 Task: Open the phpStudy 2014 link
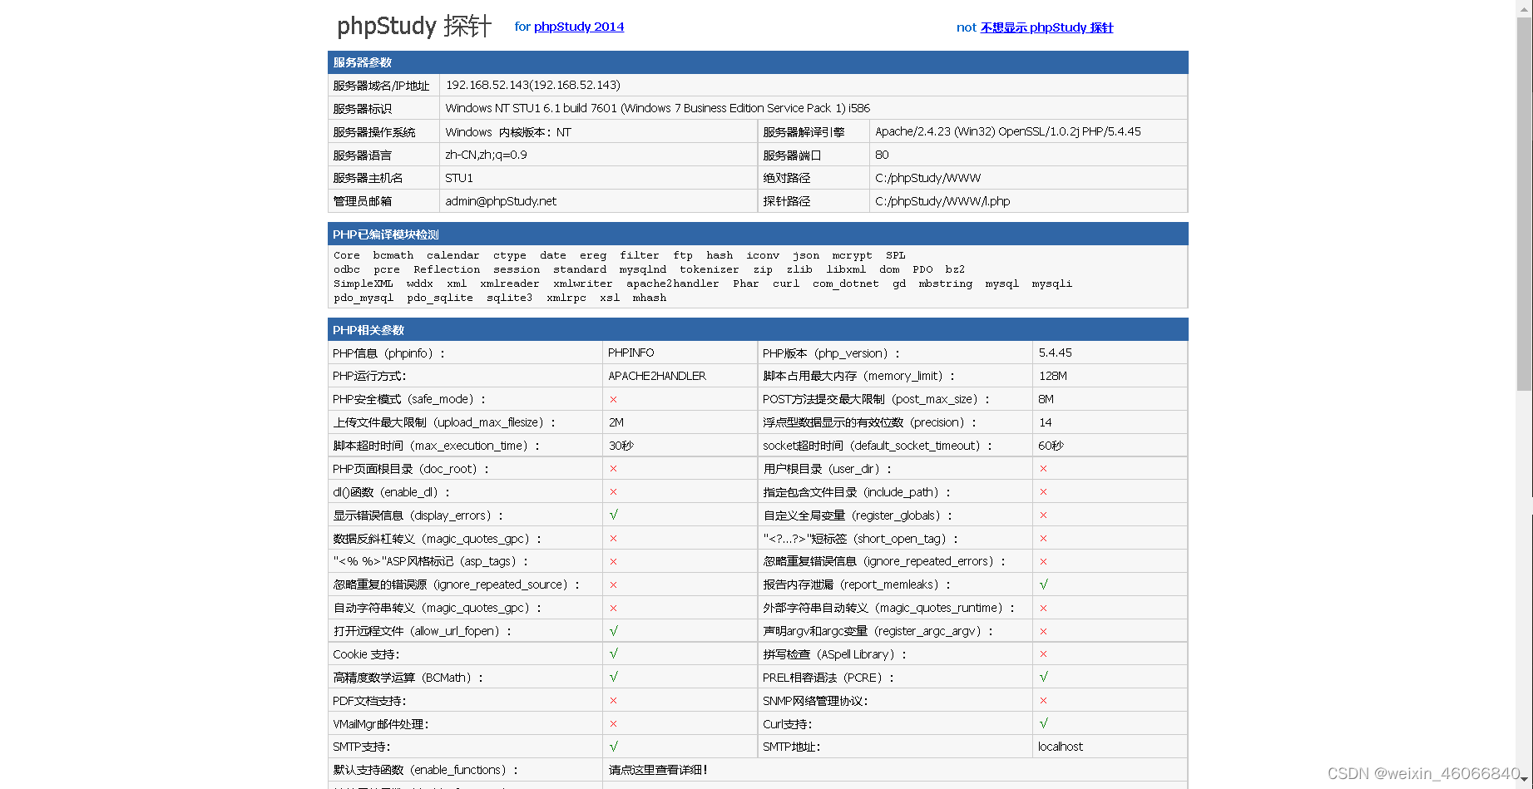[579, 27]
